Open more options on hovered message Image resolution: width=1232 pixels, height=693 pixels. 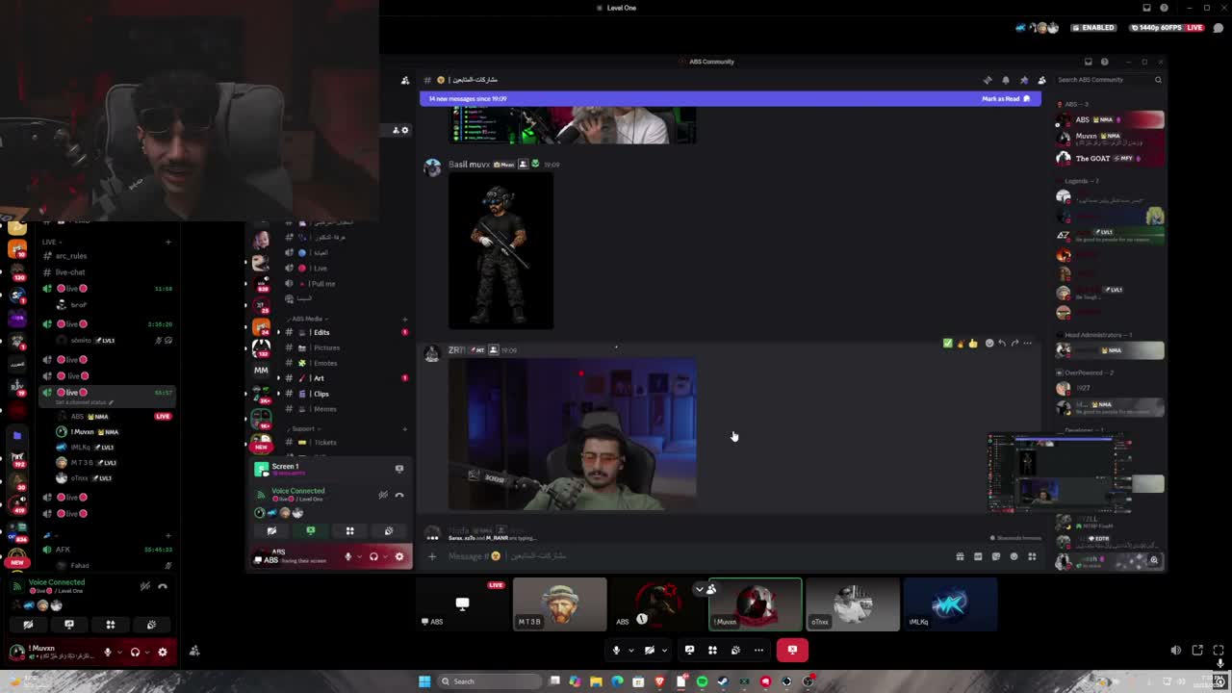1027,343
